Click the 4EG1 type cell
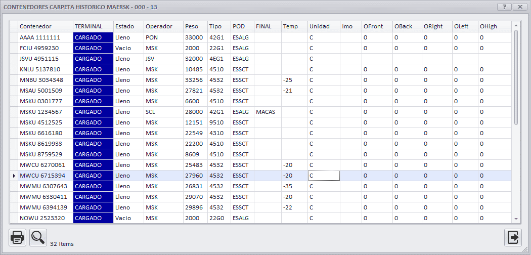Viewport: 531px width, 255px height. tap(219, 59)
